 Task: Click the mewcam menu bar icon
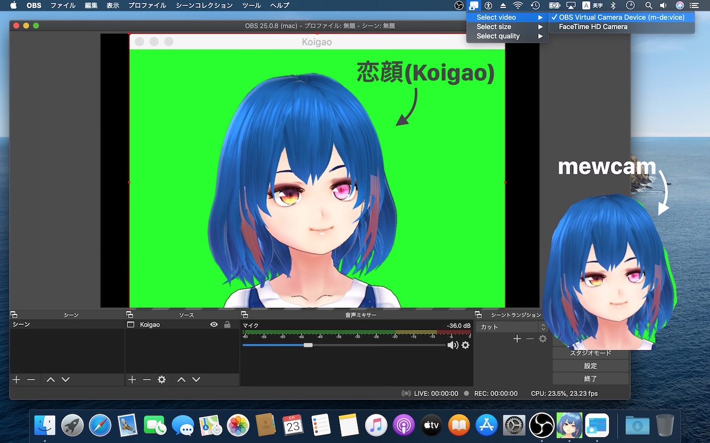tap(474, 5)
